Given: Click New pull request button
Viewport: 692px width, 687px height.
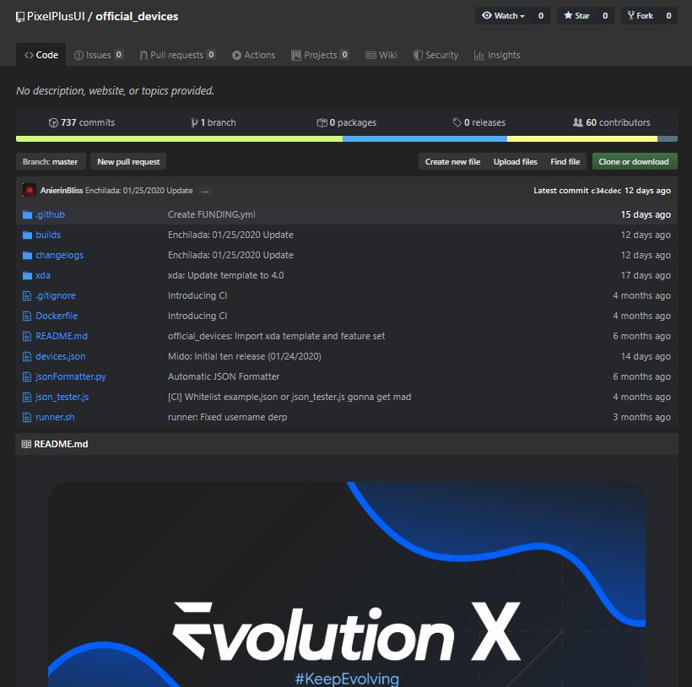Looking at the screenshot, I should click(x=128, y=162).
